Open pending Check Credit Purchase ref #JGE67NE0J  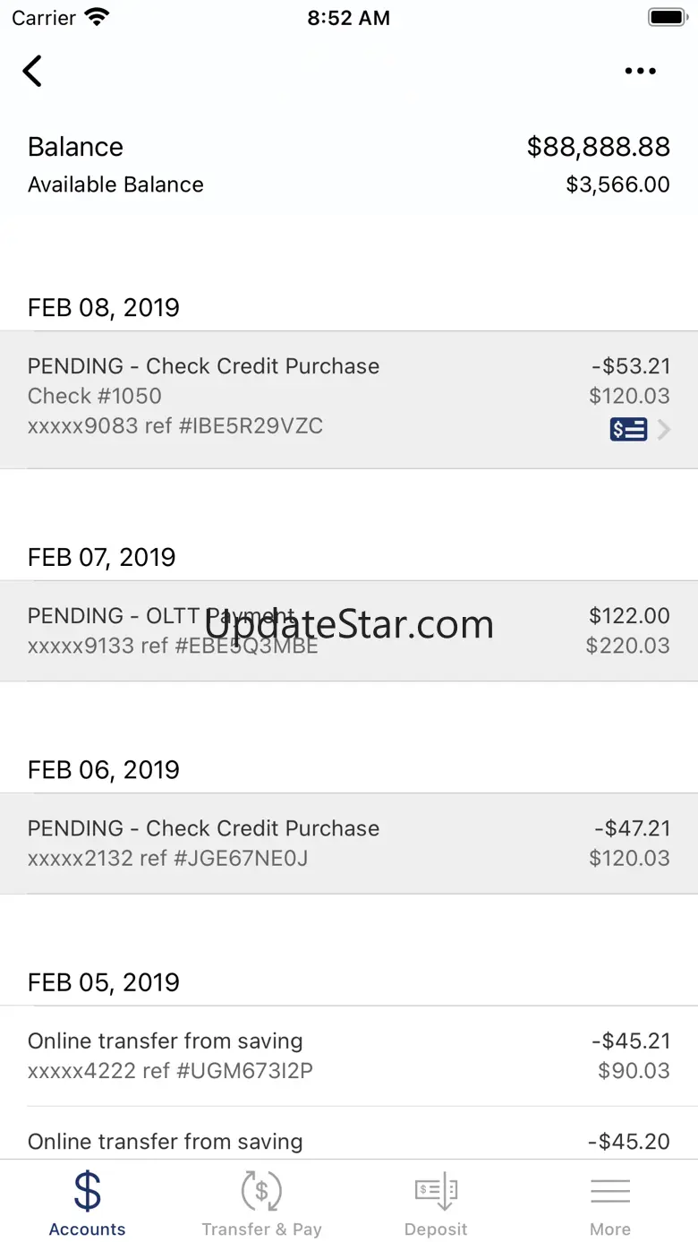349,843
